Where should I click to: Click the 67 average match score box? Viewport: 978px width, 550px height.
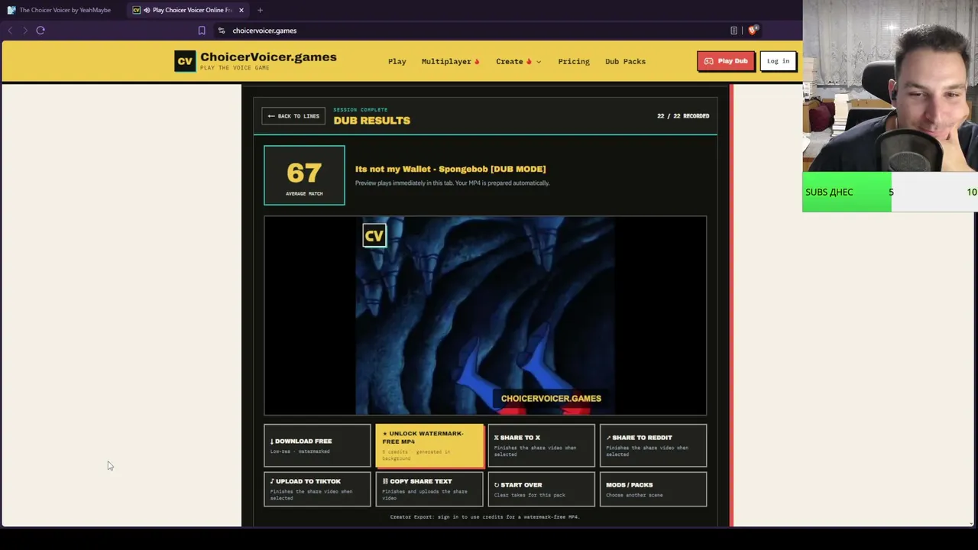304,175
